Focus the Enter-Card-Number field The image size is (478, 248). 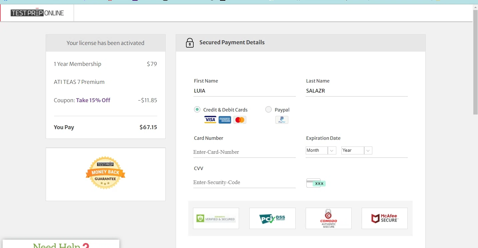pyautogui.click(x=244, y=152)
